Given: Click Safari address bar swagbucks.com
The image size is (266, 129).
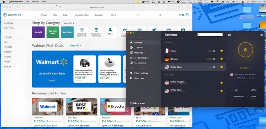Looking at the screenshot, I should [x=97, y=7].
